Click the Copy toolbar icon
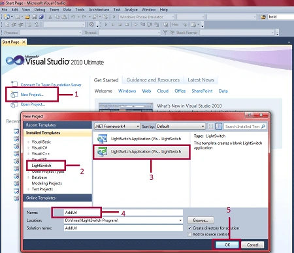294x253 pixels. [x=57, y=17]
